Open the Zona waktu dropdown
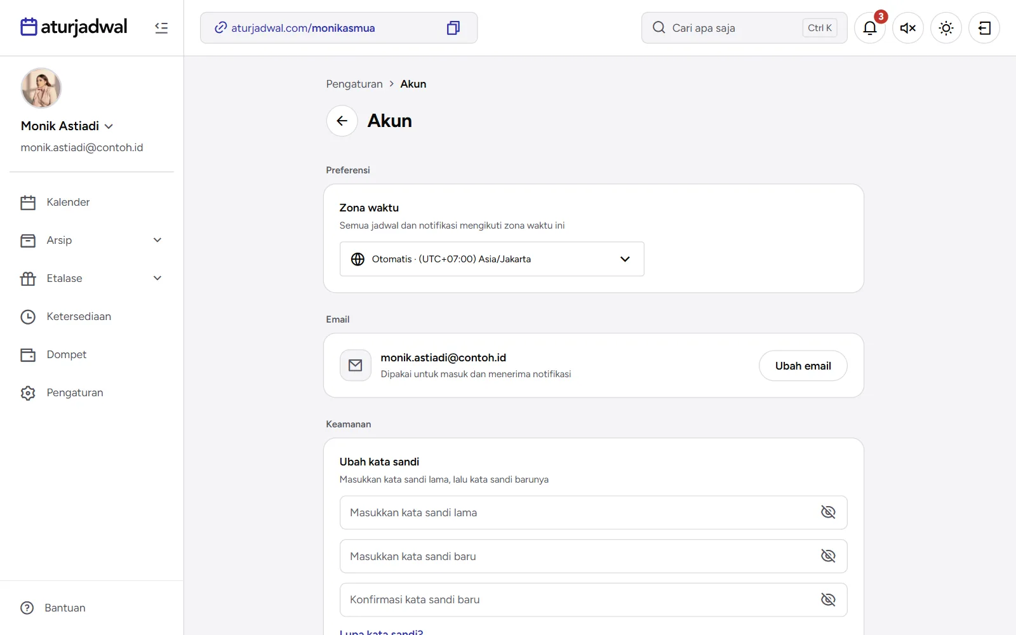This screenshot has width=1016, height=635. pyautogui.click(x=492, y=259)
